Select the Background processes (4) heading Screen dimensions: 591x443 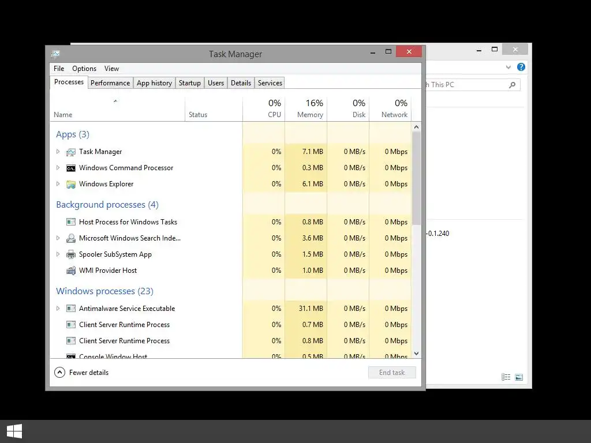tap(107, 205)
